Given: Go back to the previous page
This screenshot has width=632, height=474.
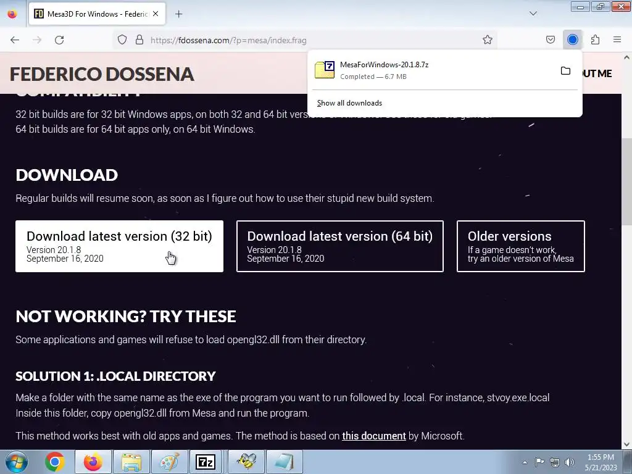Looking at the screenshot, I should (15, 40).
